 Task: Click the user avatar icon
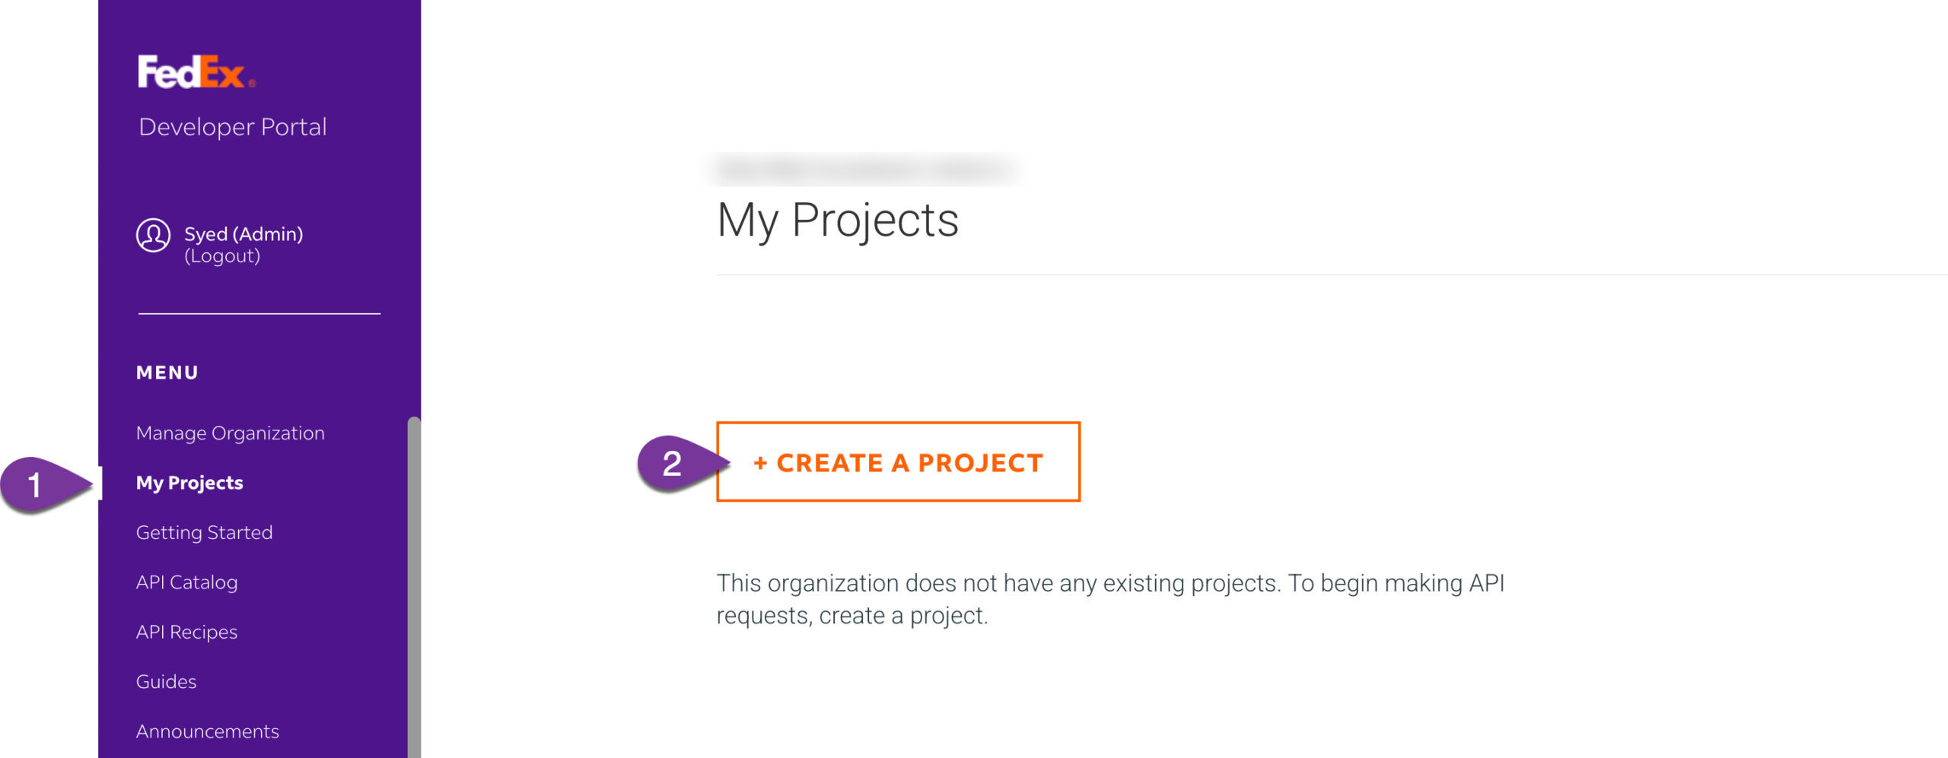pos(153,236)
